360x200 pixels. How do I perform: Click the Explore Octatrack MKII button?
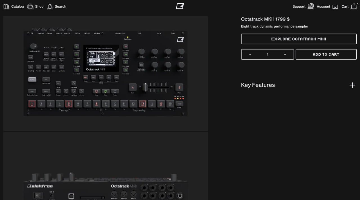[x=299, y=39]
